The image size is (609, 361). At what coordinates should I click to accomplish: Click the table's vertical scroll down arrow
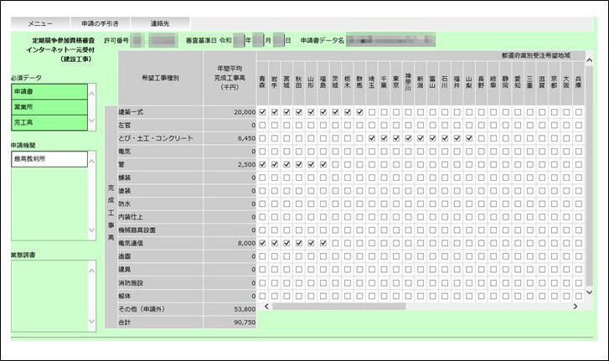click(x=589, y=292)
